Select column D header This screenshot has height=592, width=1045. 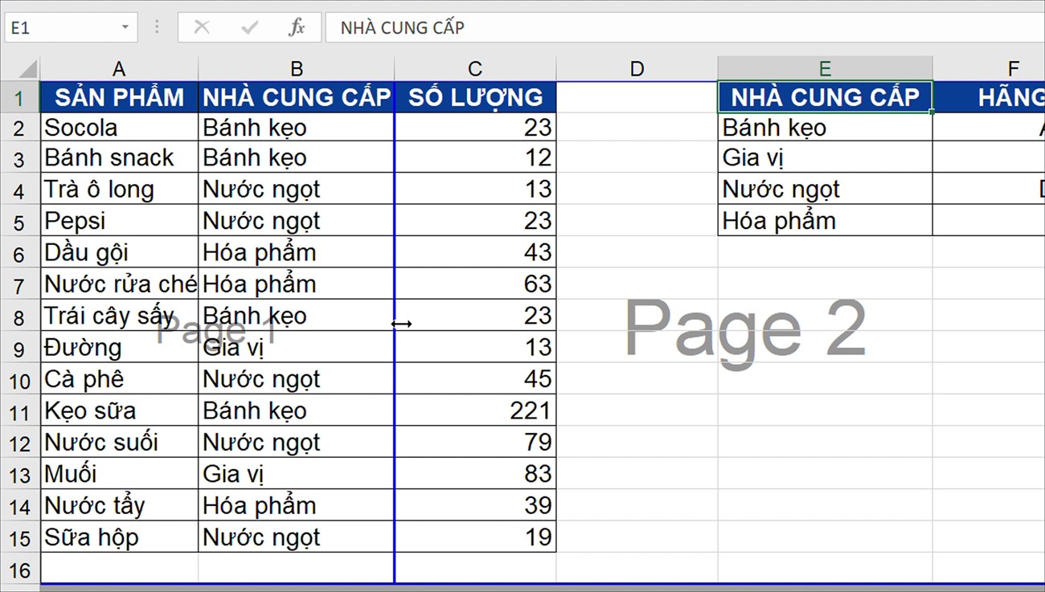tap(637, 68)
